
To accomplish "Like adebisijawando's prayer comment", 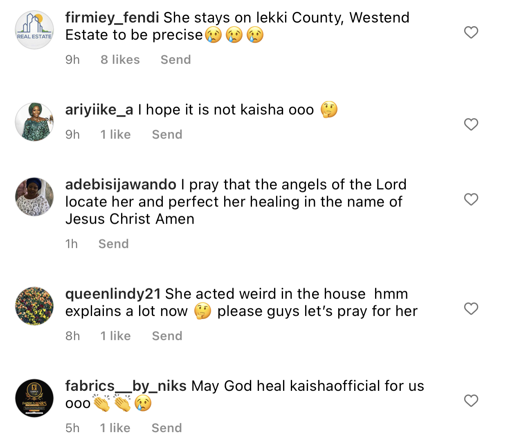I will [471, 200].
